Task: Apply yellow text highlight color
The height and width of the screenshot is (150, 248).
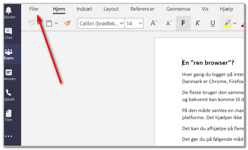Action: (227, 23)
